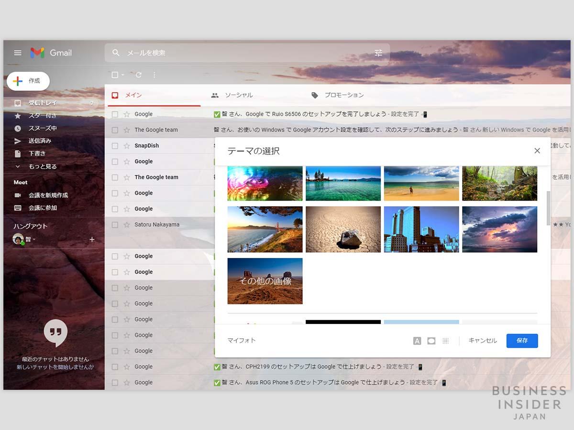
Task: Open advanced search options in search bar
Action: tap(378, 53)
